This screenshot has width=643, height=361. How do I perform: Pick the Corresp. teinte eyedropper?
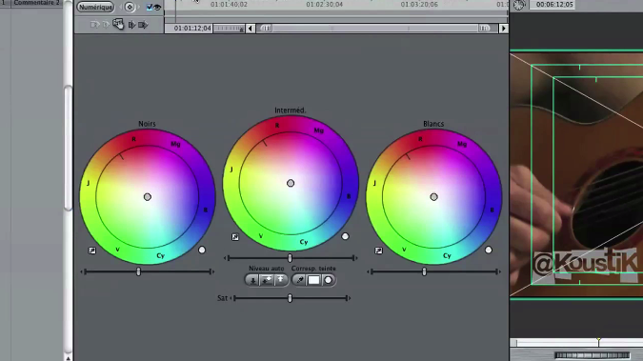(x=300, y=280)
